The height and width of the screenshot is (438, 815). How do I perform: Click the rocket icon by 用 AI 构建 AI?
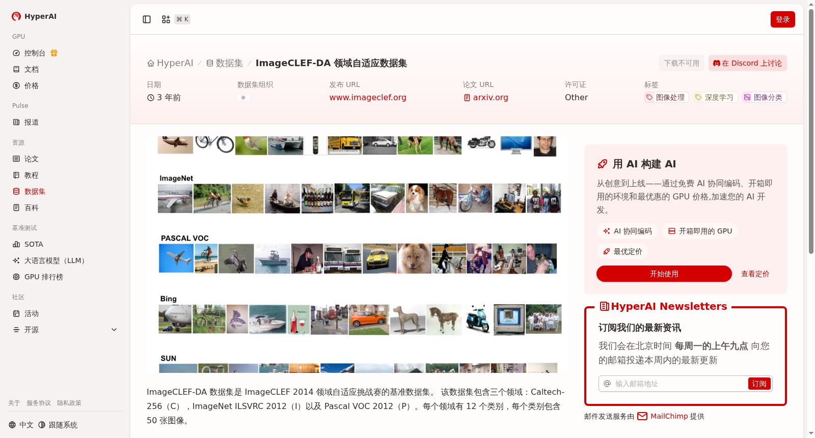click(603, 164)
